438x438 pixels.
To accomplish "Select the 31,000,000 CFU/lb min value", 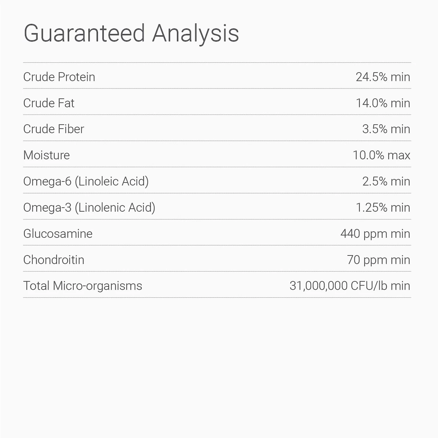I will click(350, 286).
